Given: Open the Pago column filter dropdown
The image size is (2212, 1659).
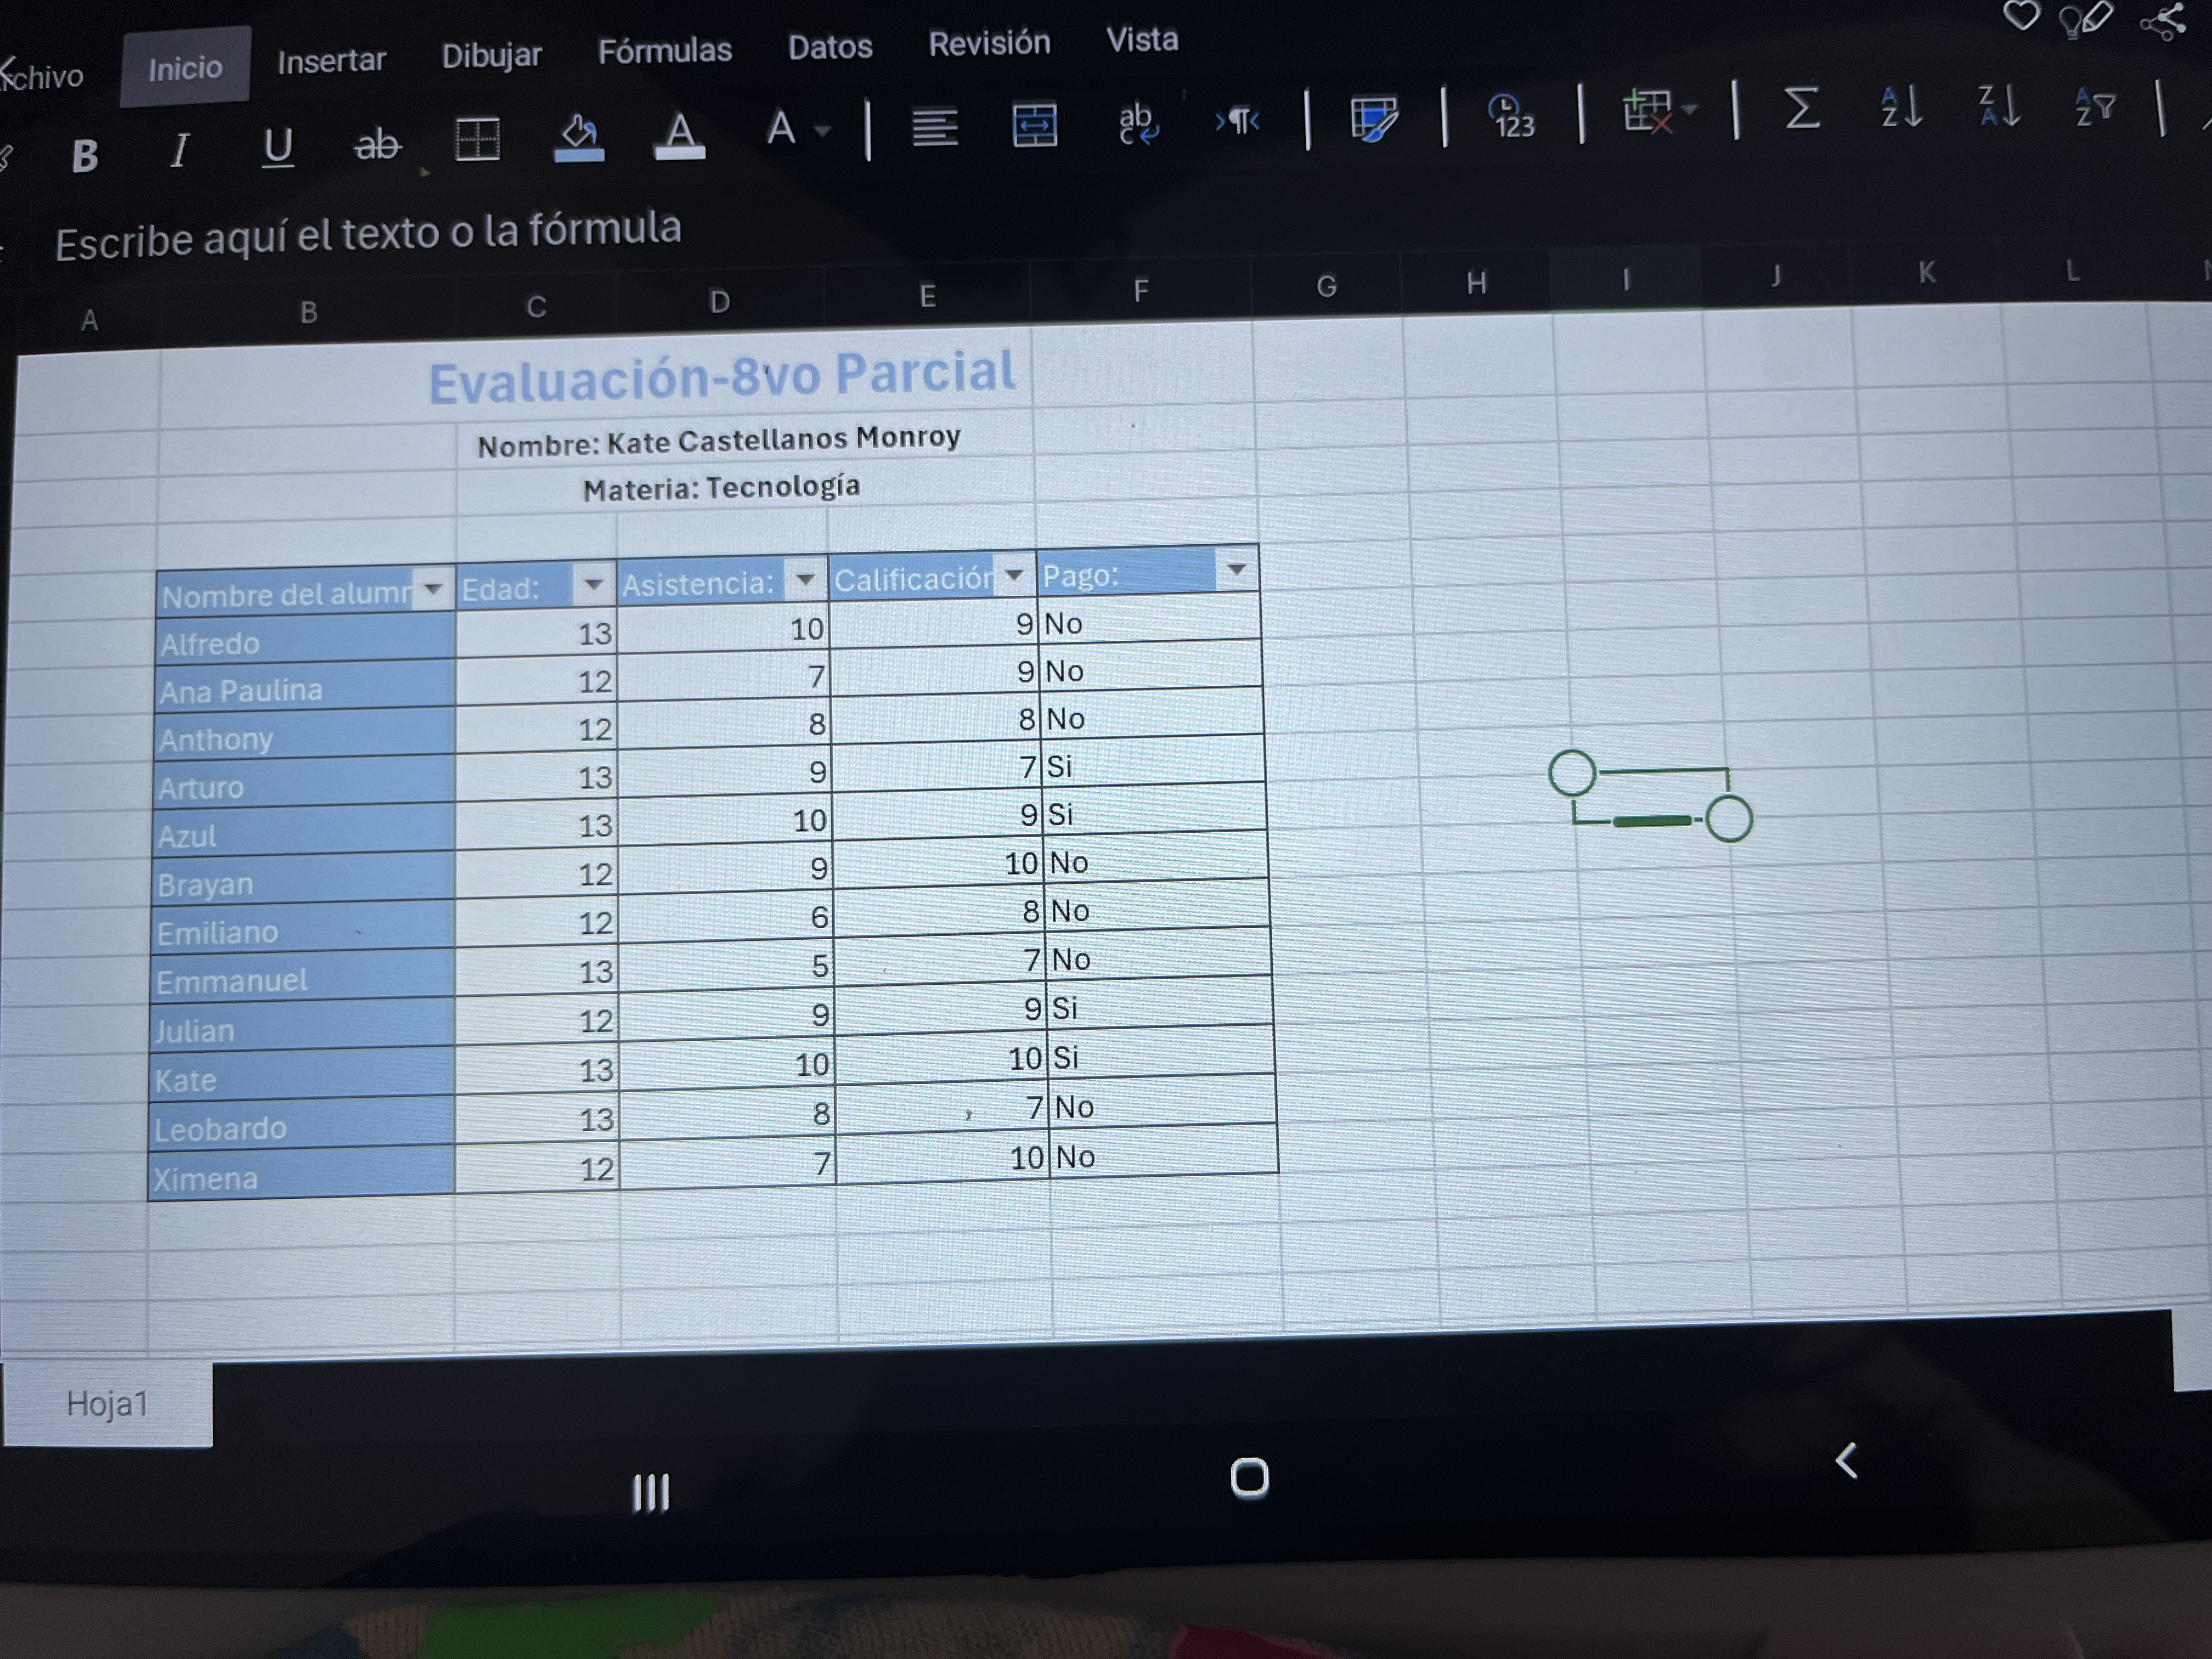Looking at the screenshot, I should point(1236,570).
